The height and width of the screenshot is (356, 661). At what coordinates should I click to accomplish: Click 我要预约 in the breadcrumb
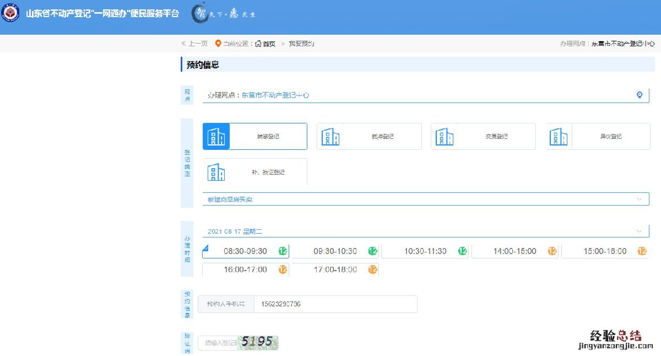(x=301, y=44)
